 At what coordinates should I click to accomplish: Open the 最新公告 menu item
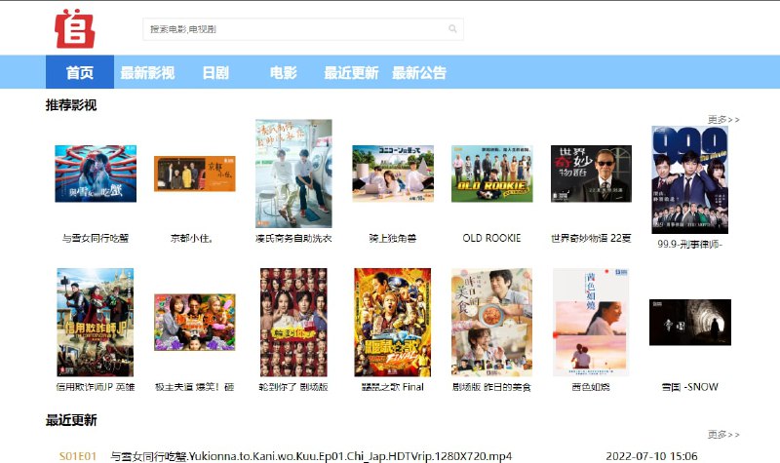click(419, 72)
